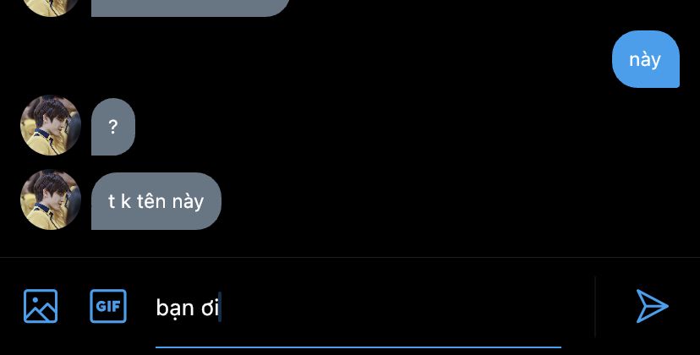Image resolution: width=700 pixels, height=355 pixels.
Task: Click the avatar beside "t k tên này"
Action: point(51,199)
